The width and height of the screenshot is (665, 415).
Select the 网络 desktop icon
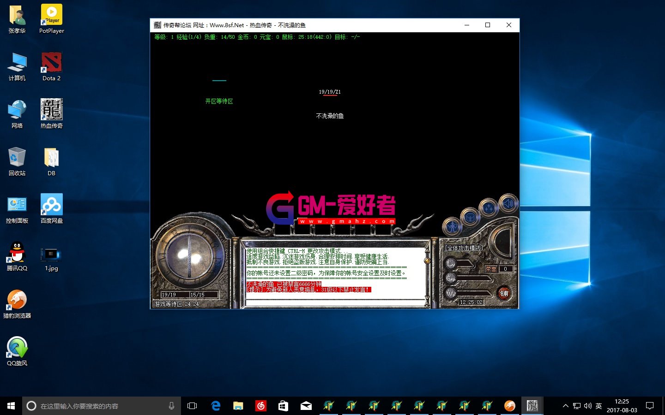click(x=17, y=114)
